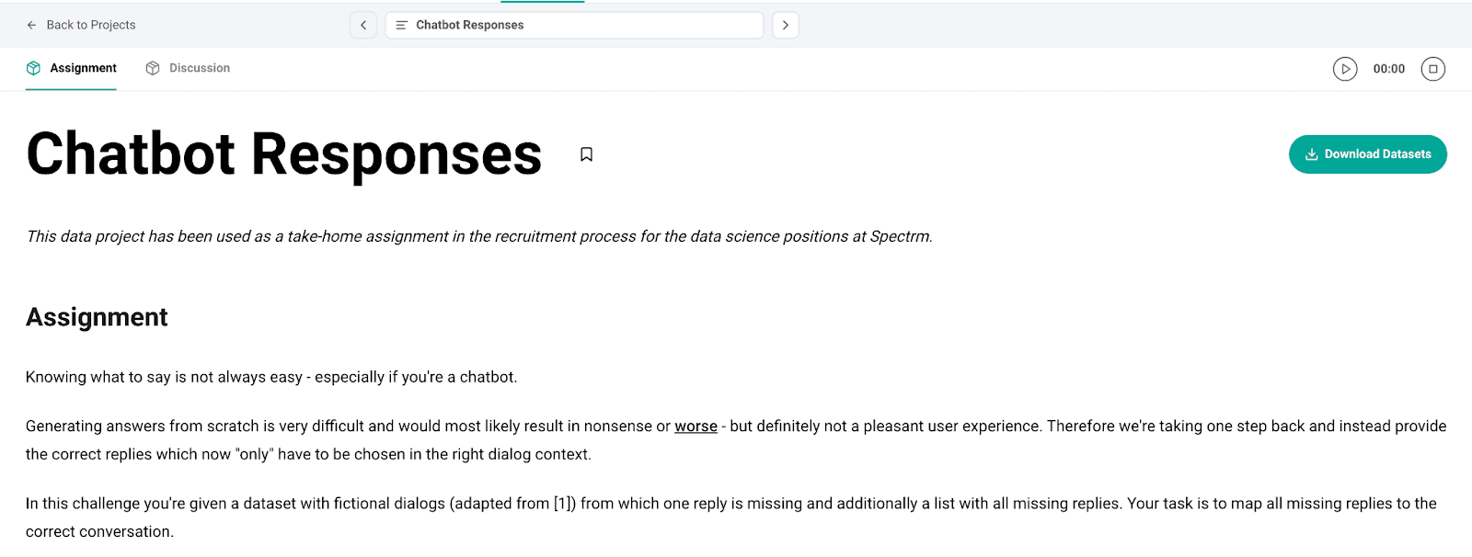Stop the timer using the stop icon
Viewport: 1472px width, 557px height.
coord(1432,68)
